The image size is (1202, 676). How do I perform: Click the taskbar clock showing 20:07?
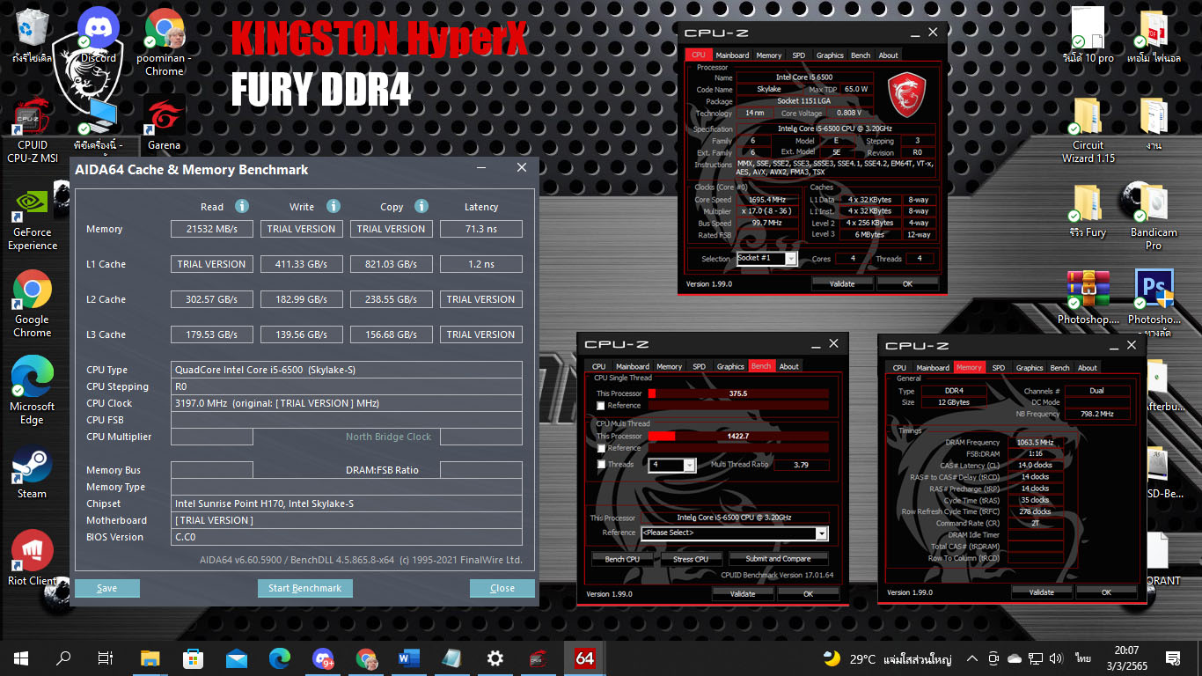[x=1126, y=658]
